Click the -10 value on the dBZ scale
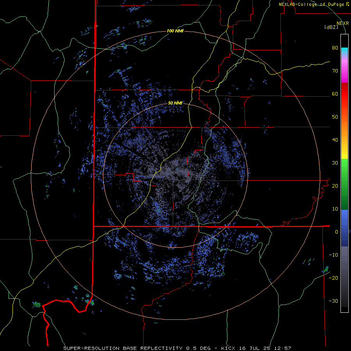 333,255
